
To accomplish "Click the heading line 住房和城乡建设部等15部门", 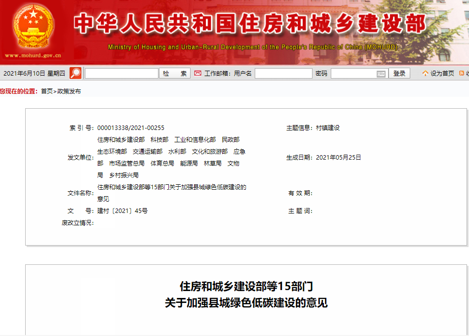I will pos(246,286).
